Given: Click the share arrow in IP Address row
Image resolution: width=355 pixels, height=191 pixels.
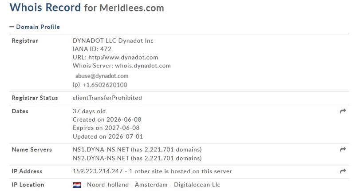Looking at the screenshot, I should point(343,171).
